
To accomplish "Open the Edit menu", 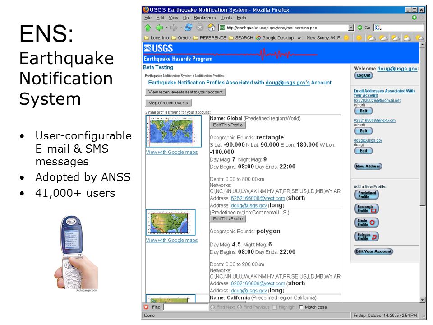I will tap(160, 18).
